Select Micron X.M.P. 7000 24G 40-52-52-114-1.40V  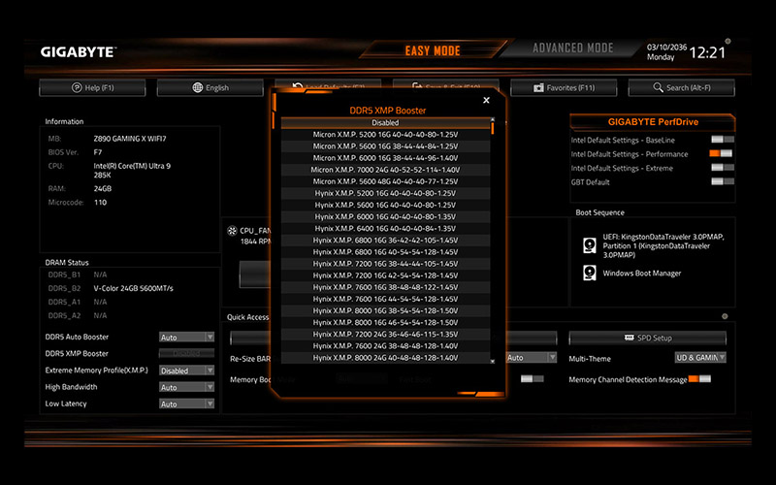tap(385, 170)
